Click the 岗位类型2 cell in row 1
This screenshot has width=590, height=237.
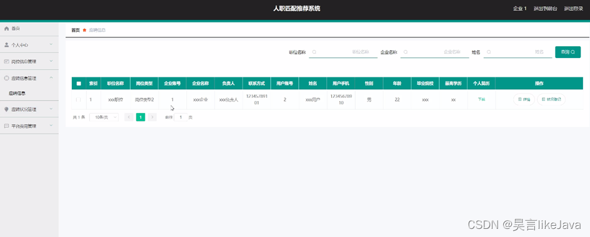tap(144, 100)
